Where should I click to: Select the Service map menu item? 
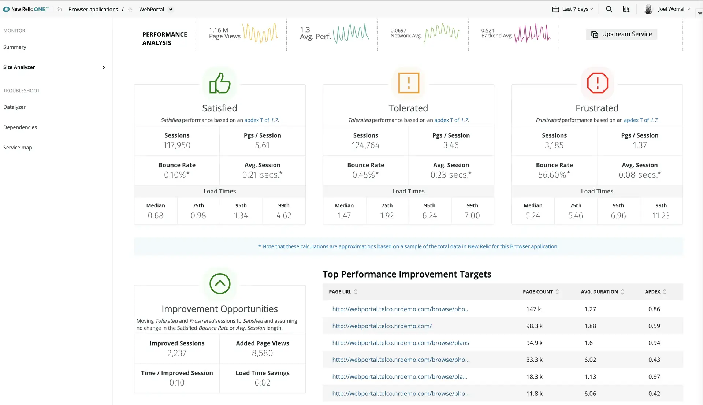[17, 147]
